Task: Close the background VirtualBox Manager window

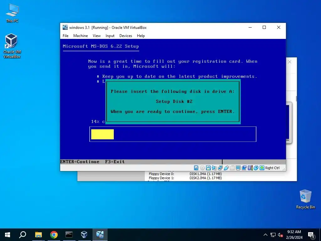Action: tap(289, 62)
